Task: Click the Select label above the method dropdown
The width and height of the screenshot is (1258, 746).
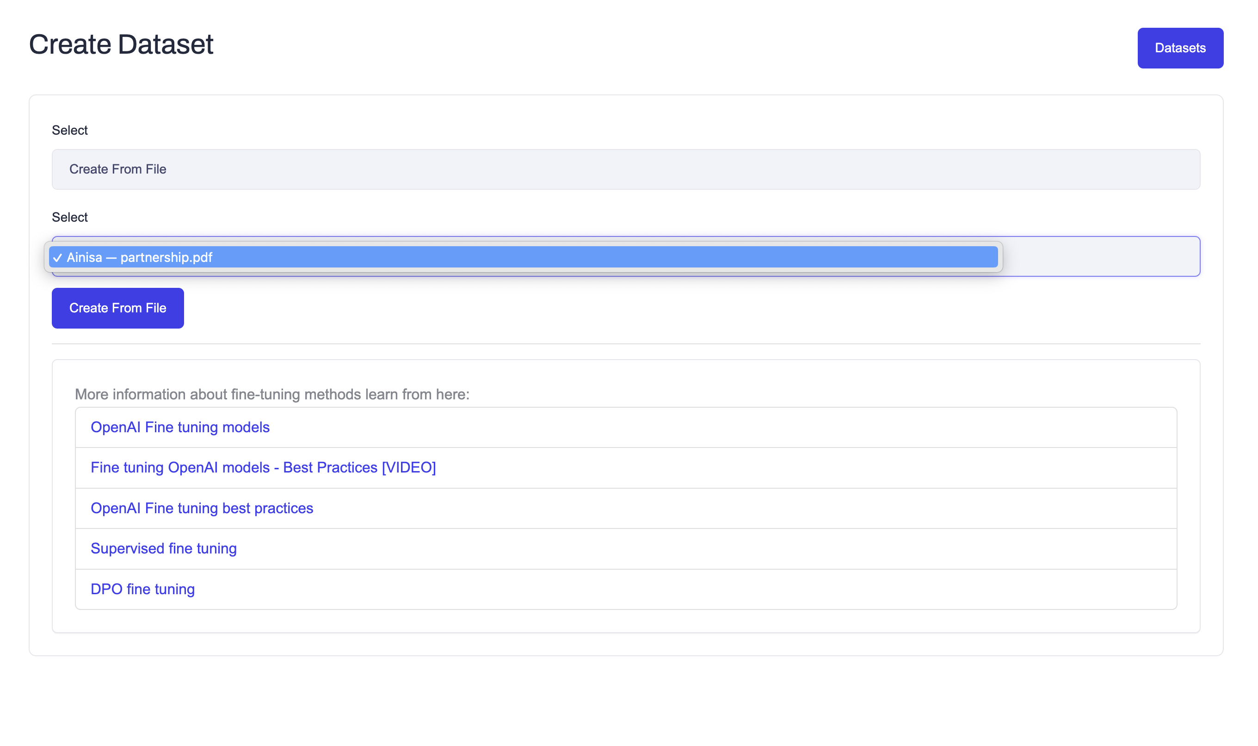Action: (x=70, y=130)
